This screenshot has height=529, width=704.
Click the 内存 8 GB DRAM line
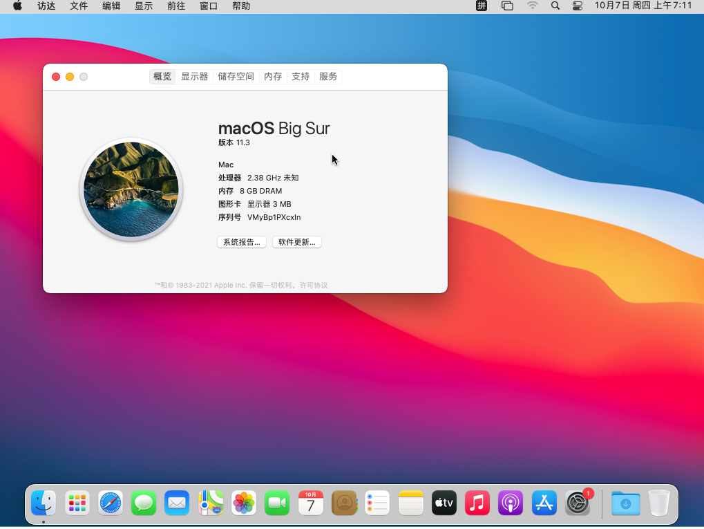pos(250,191)
